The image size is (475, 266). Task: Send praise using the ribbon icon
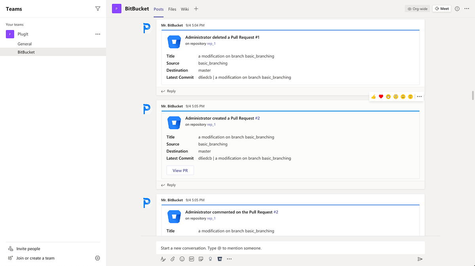point(210,259)
